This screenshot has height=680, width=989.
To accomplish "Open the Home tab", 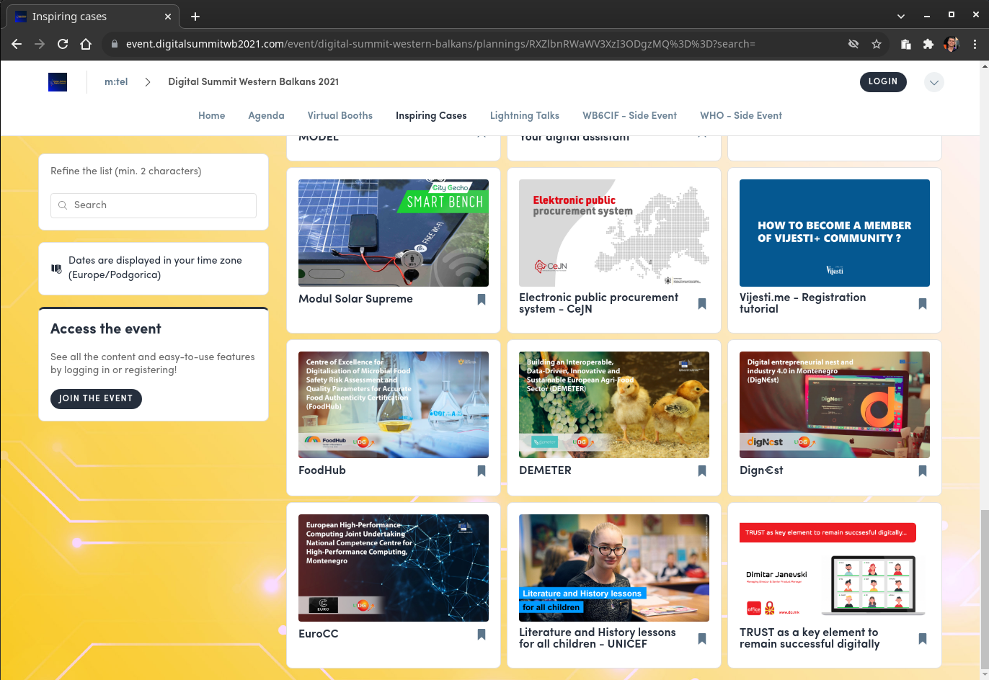I will tap(212, 115).
